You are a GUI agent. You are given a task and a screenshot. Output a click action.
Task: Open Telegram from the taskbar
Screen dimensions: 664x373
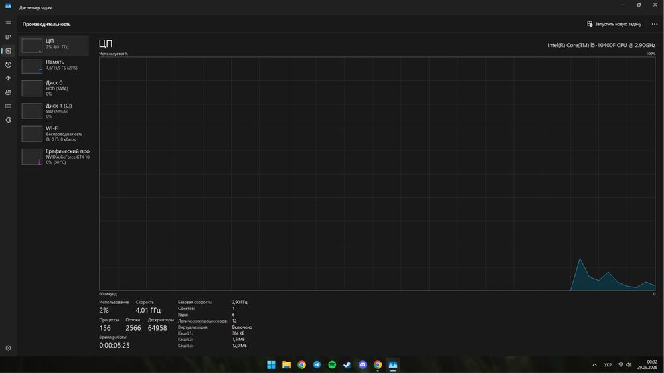pos(317,365)
